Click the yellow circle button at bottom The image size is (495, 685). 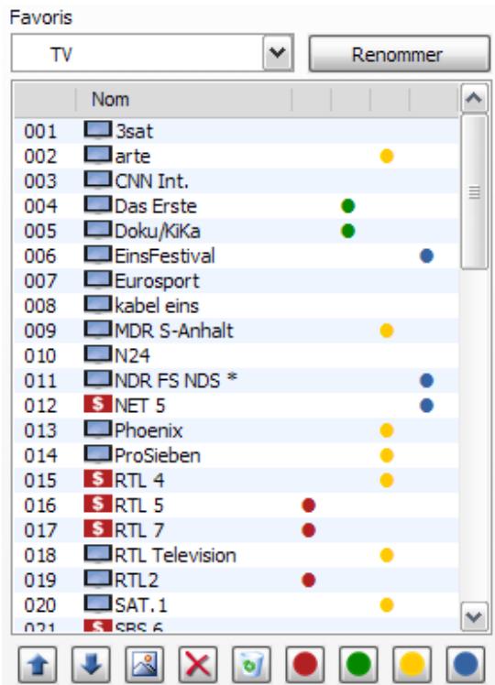click(412, 665)
